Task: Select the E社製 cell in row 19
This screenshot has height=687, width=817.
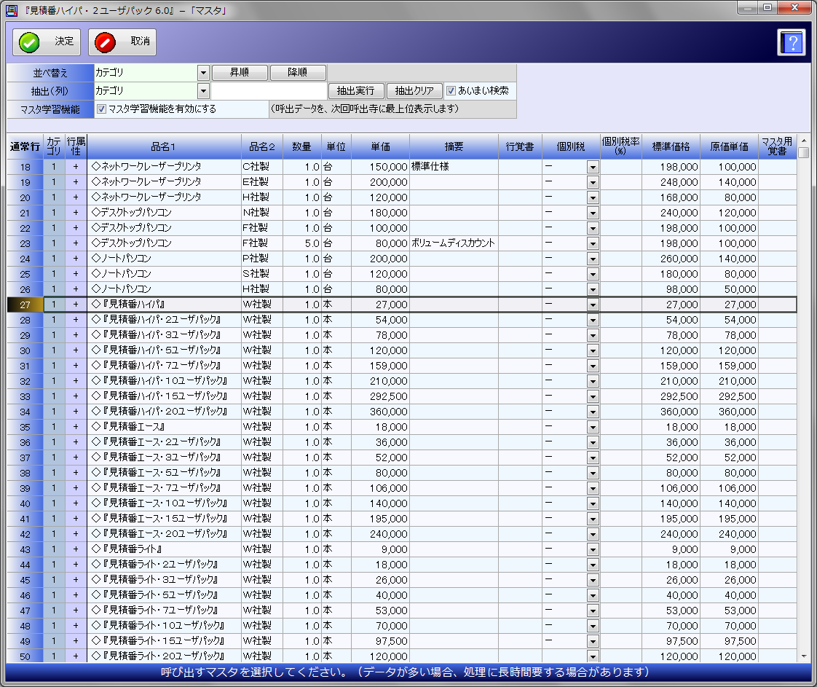Action: click(x=262, y=182)
